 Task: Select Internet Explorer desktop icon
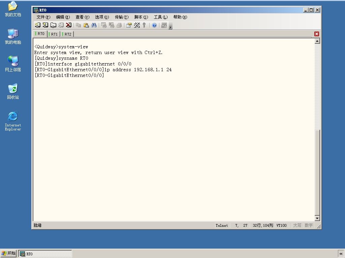click(13, 121)
